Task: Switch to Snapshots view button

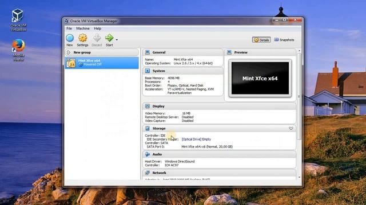Action: 284,40
